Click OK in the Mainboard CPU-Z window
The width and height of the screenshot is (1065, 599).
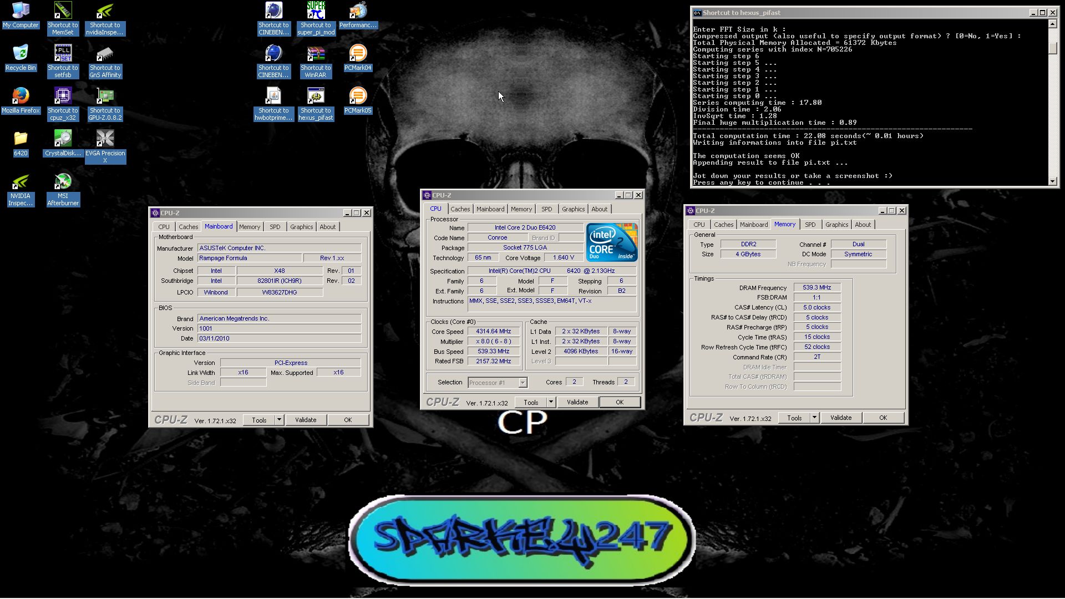(x=348, y=420)
